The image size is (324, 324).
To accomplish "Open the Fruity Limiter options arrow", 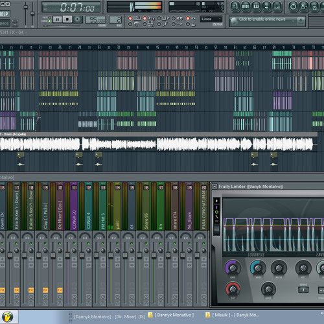I will click(214, 187).
